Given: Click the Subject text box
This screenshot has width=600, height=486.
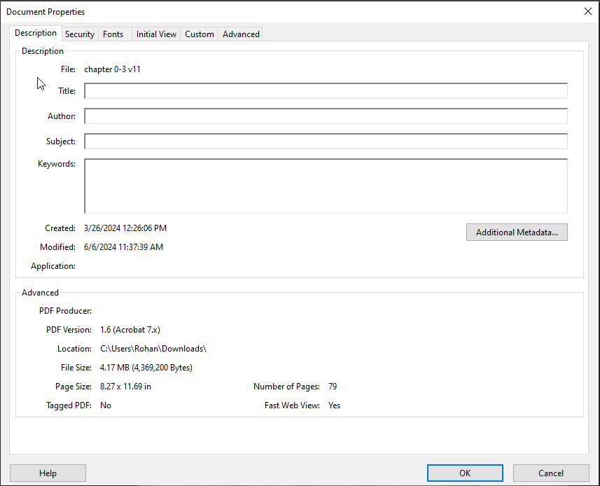Looking at the screenshot, I should 326,141.
